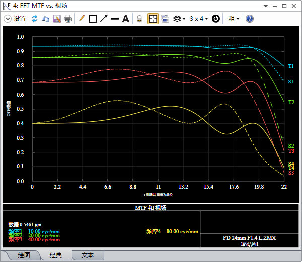Switch to the 经典 tab
302x262 pixels.
pyautogui.click(x=56, y=255)
